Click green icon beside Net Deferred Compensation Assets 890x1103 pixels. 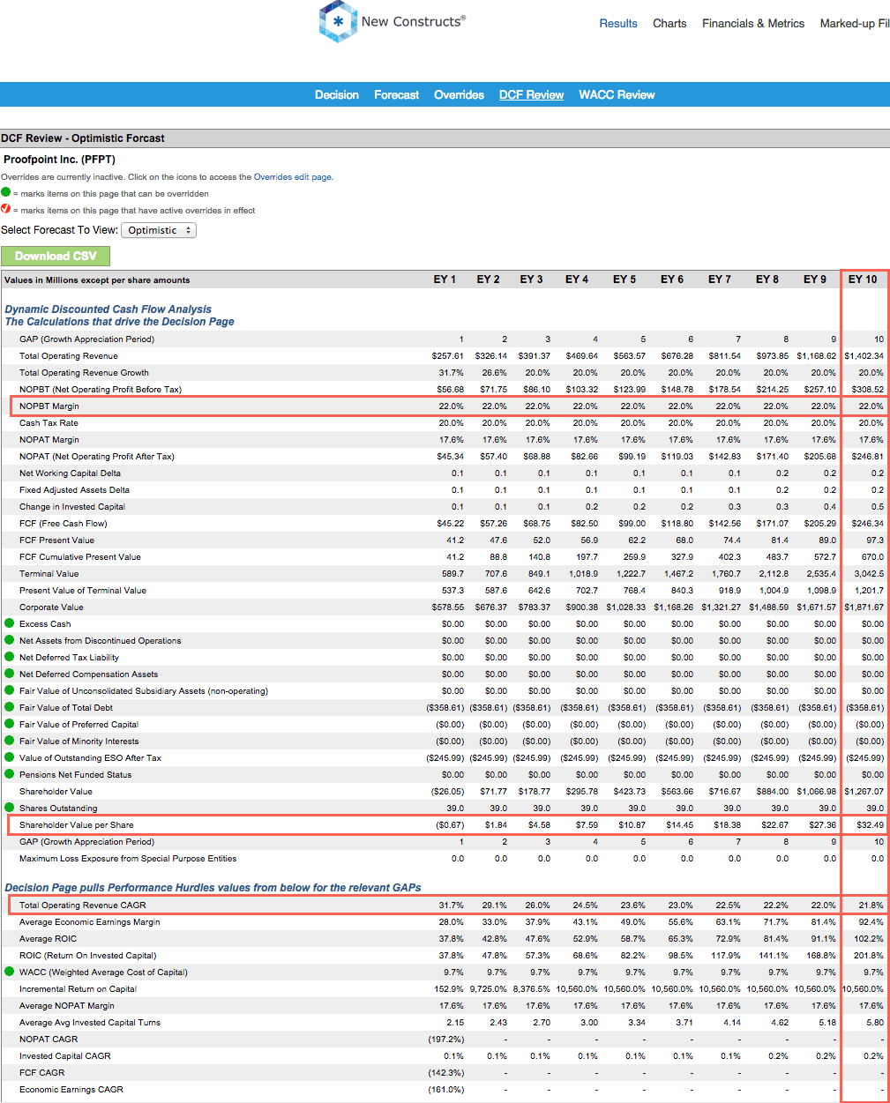click(10, 674)
